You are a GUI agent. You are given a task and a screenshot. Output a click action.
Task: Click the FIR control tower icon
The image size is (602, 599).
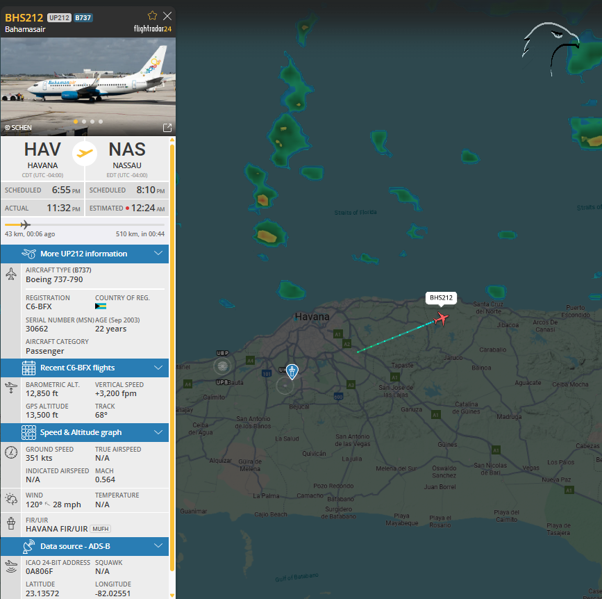coord(11,523)
